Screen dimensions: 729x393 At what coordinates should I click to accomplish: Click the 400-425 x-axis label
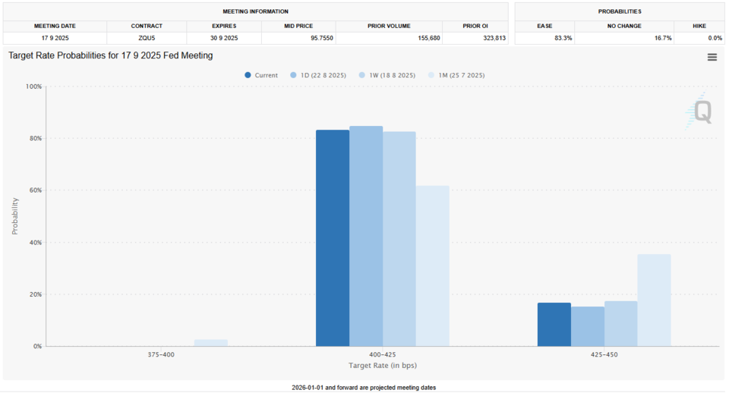[382, 355]
